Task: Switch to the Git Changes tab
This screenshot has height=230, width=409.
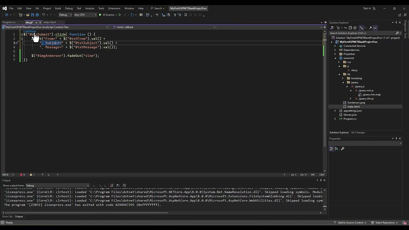Action: pyautogui.click(x=358, y=133)
